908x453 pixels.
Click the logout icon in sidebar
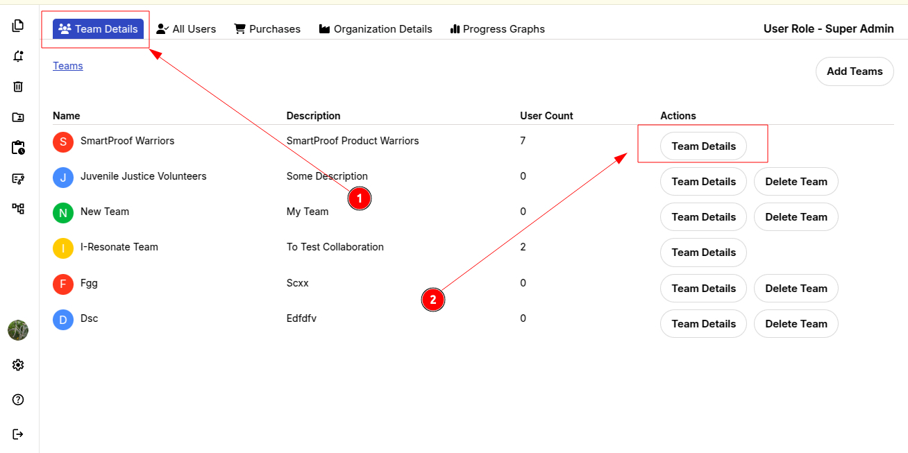(x=18, y=434)
